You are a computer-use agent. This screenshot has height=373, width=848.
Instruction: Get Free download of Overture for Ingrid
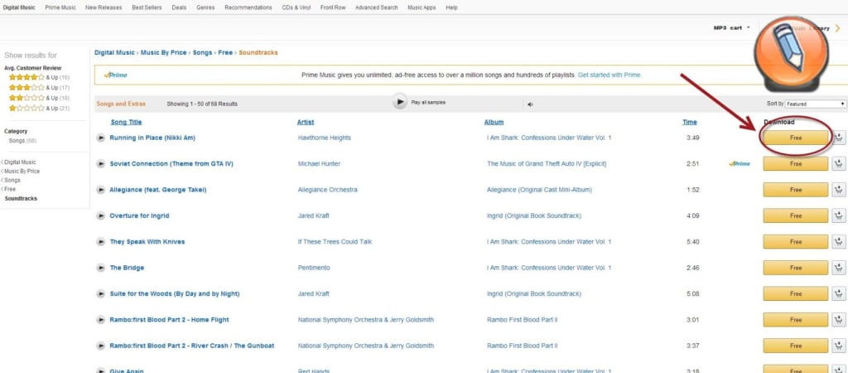(x=796, y=216)
